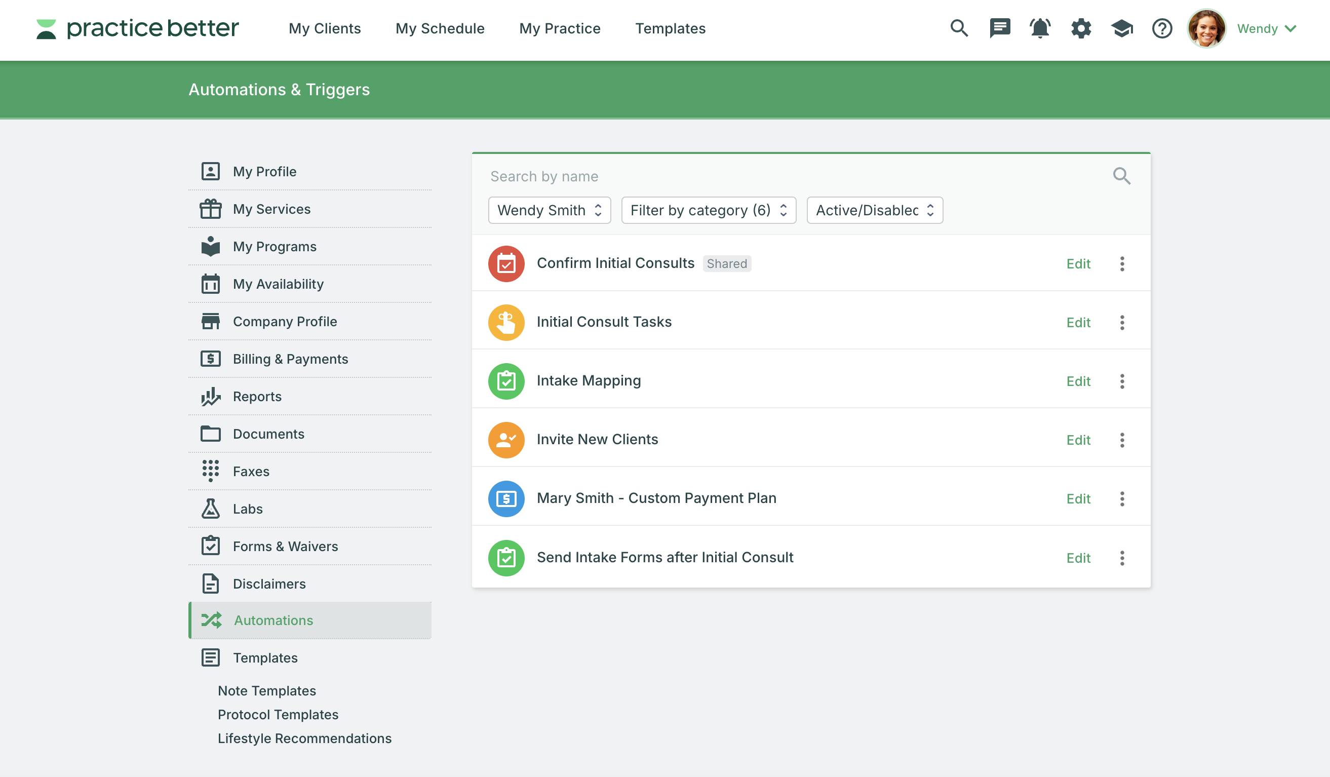This screenshot has width=1330, height=777.
Task: Switch to the Templates menu
Action: point(670,28)
